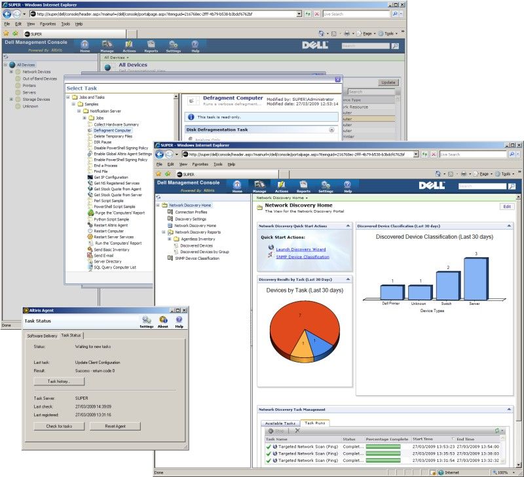Image resolution: width=524 pixels, height=477 pixels.
Task: Click Launch Discovery Wizard link
Action: click(x=301, y=249)
